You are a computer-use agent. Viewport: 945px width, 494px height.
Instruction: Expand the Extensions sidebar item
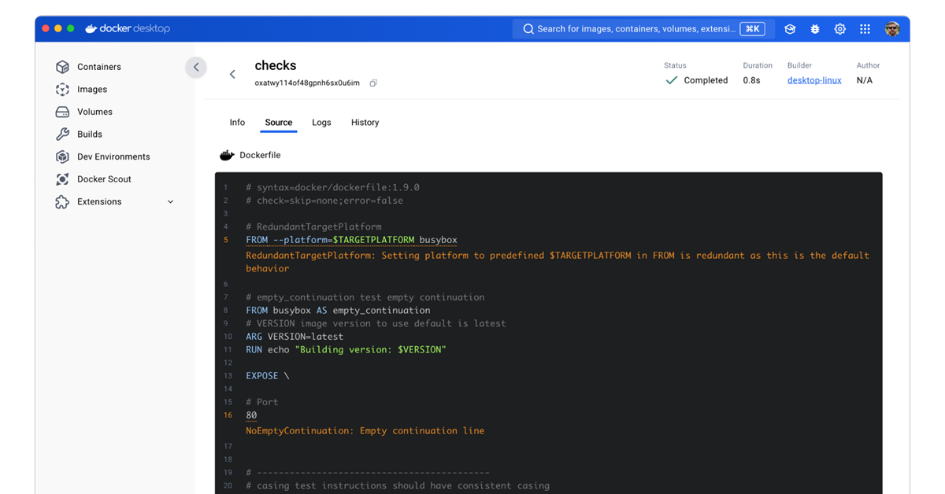click(170, 201)
